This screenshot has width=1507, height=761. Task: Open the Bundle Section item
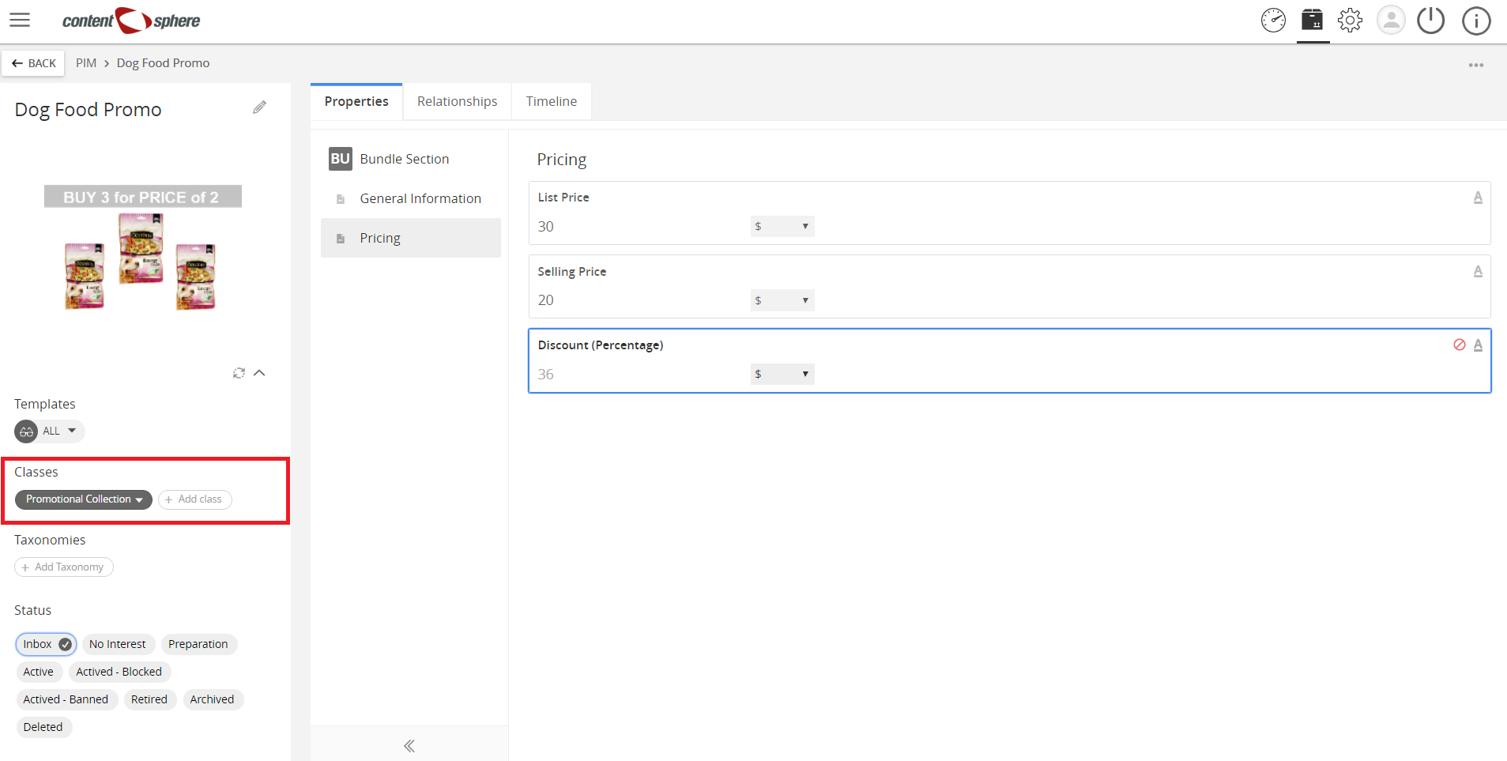411,159
